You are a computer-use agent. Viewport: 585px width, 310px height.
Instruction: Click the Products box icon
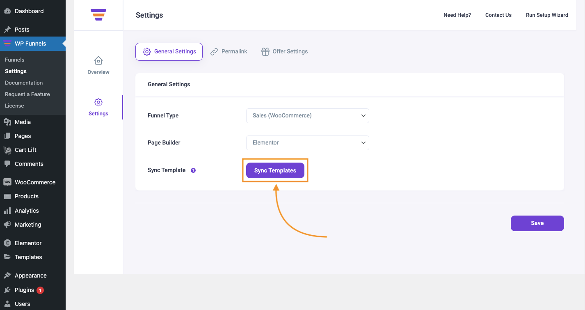click(7, 196)
